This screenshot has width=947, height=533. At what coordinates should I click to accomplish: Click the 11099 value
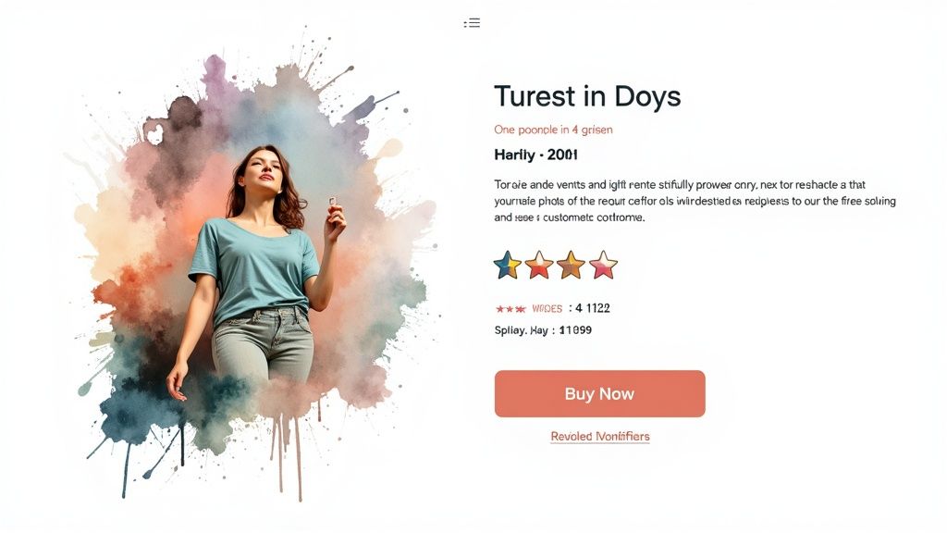click(x=575, y=330)
